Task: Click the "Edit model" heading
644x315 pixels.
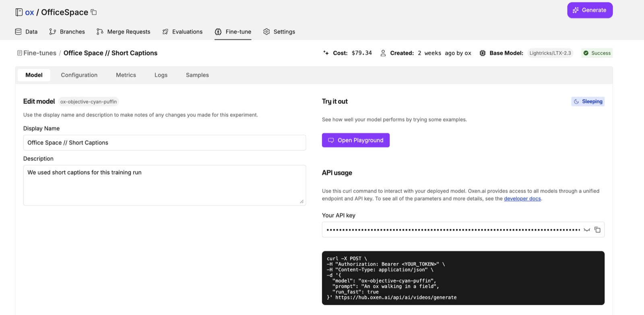Action: 39,101
